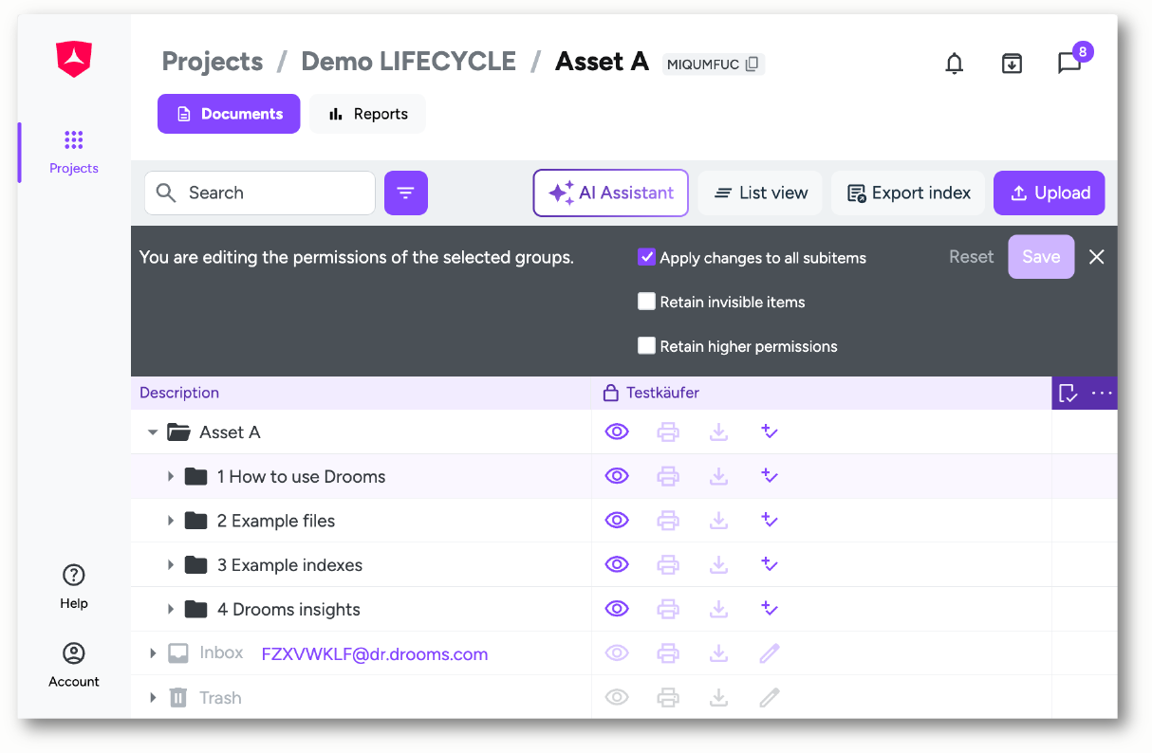Click the Testkäufer column header
Image resolution: width=1152 pixels, height=753 pixels.
[662, 393]
